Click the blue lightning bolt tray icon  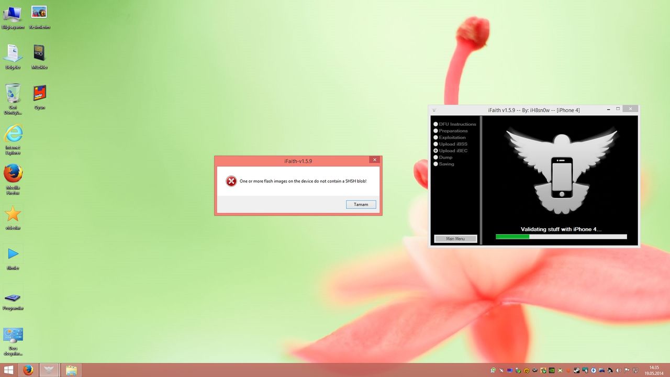pos(594,370)
